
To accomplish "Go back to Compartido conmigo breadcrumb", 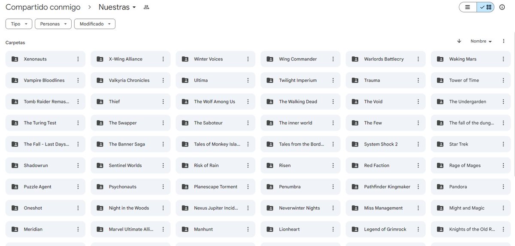I will [x=43, y=7].
